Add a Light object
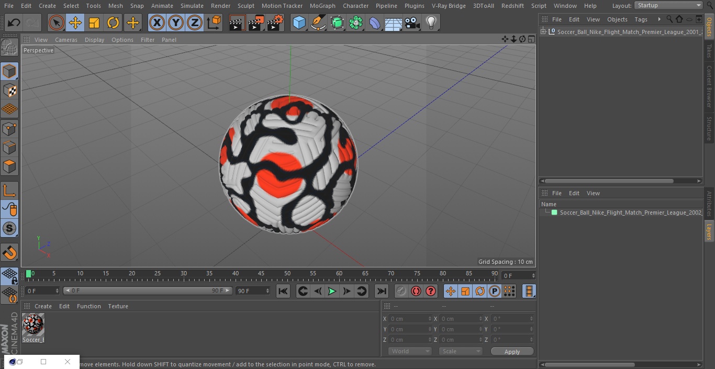 pyautogui.click(x=431, y=23)
